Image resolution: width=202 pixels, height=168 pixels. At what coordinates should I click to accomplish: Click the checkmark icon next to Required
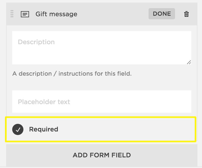pyautogui.click(x=18, y=129)
